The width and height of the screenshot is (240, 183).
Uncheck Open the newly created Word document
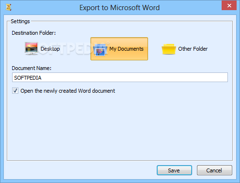[15, 91]
